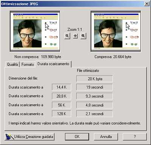Click the Annulla button
151x145 pixels.
tap(106, 137)
